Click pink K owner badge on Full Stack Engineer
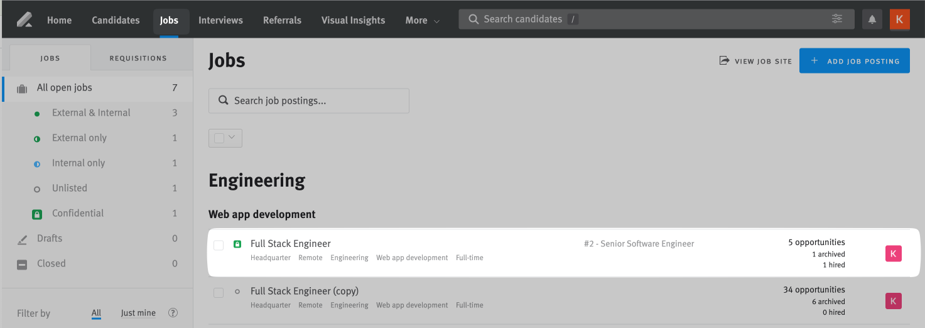The width and height of the screenshot is (925, 328). pos(893,253)
